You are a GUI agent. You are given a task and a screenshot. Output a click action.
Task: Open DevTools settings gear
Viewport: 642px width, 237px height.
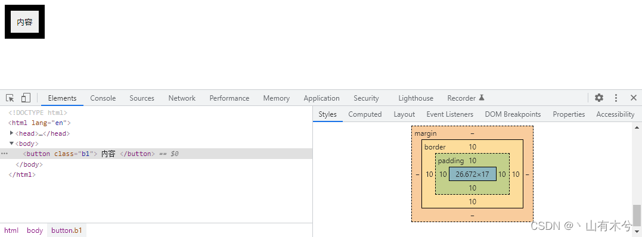[x=599, y=98]
